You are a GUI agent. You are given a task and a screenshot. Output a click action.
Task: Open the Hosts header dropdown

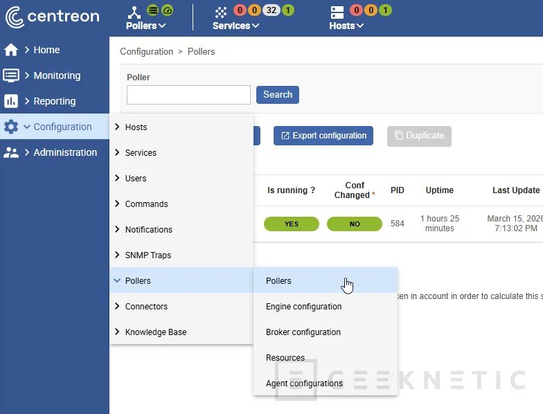[346, 26]
